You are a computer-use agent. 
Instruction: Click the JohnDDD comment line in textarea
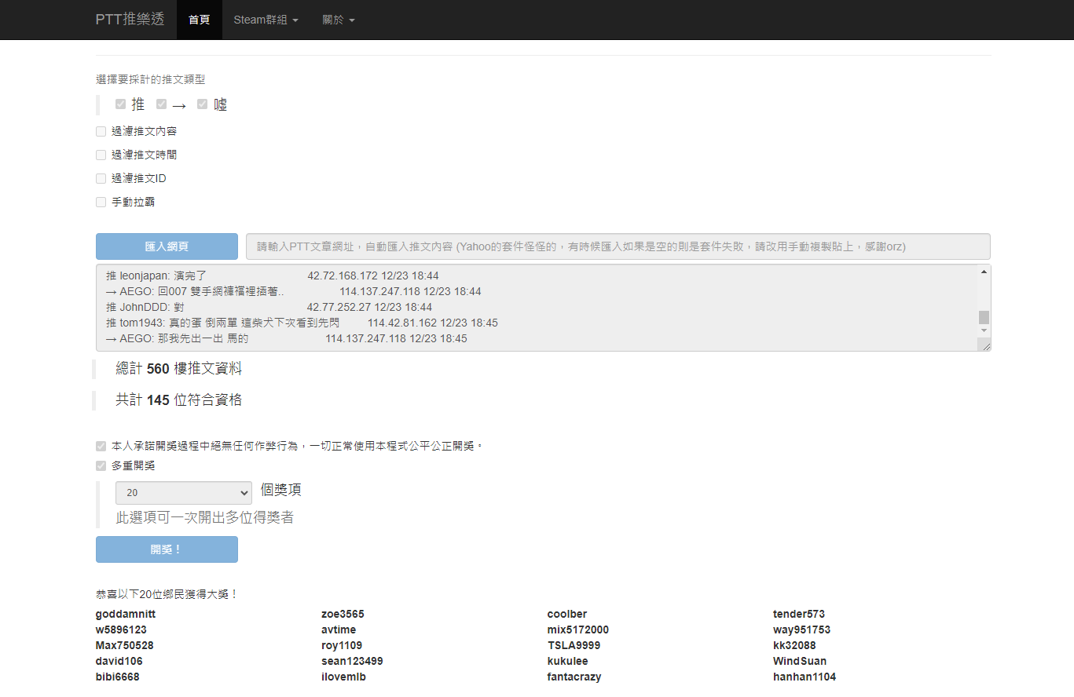click(269, 307)
